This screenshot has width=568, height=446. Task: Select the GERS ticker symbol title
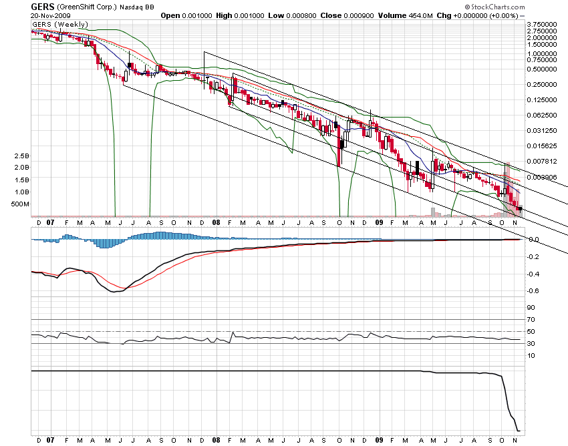(x=42, y=7)
